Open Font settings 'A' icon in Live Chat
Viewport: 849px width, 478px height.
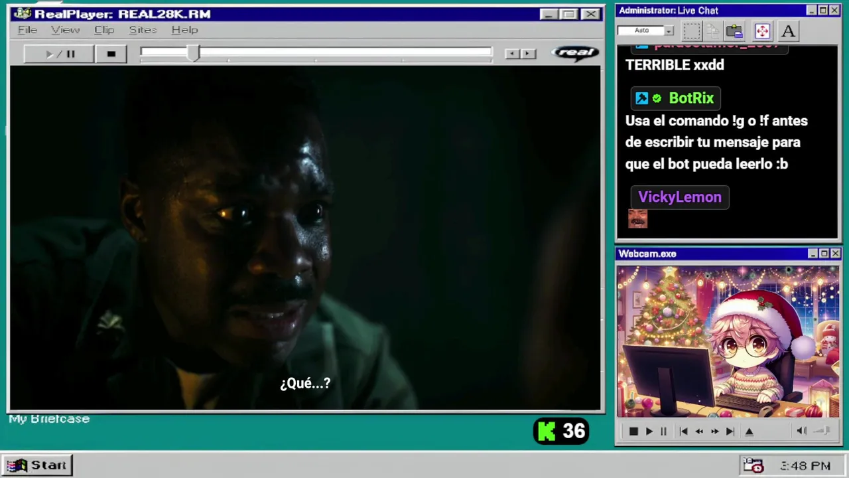coord(788,31)
